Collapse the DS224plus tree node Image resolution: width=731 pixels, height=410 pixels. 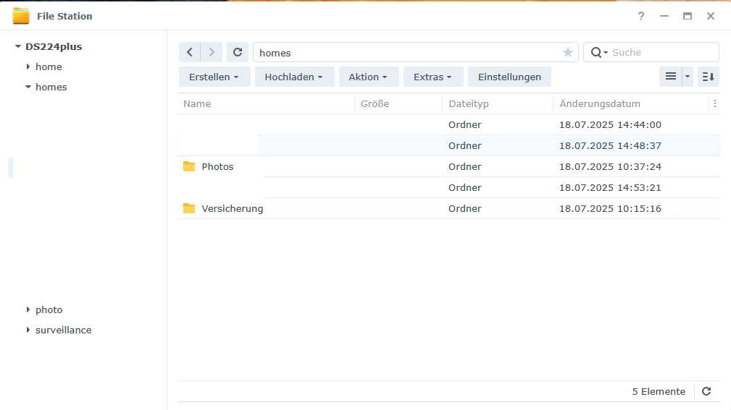click(x=17, y=46)
